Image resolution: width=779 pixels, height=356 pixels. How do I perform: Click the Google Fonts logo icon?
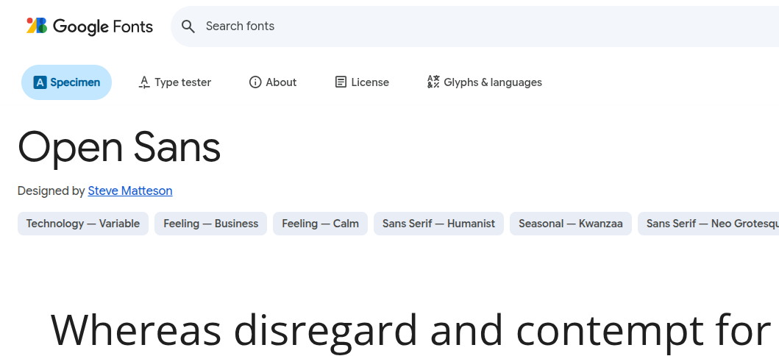click(x=37, y=26)
